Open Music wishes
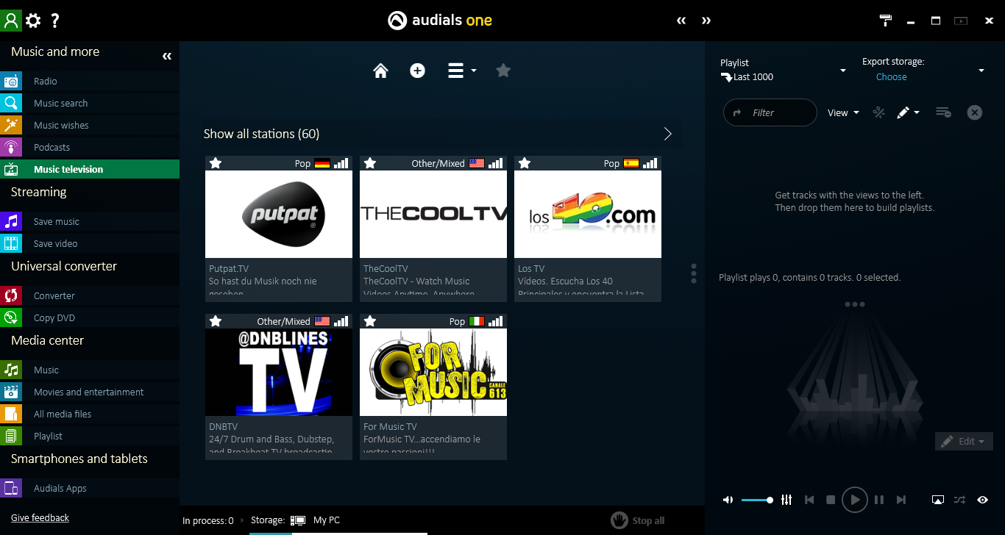Screen dimensions: 1005x535 click(x=90, y=125)
